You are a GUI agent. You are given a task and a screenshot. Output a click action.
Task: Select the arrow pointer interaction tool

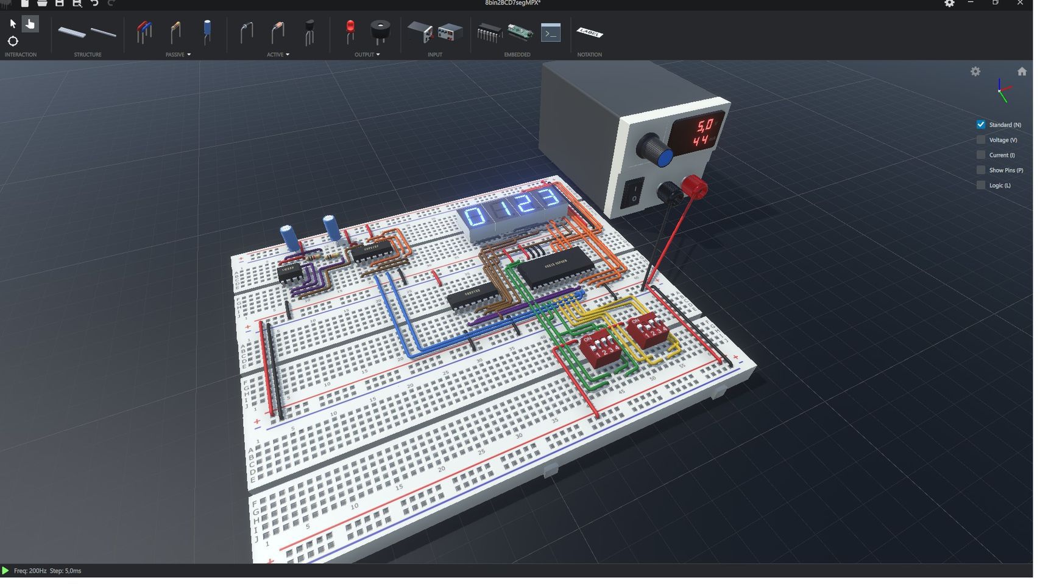[13, 24]
